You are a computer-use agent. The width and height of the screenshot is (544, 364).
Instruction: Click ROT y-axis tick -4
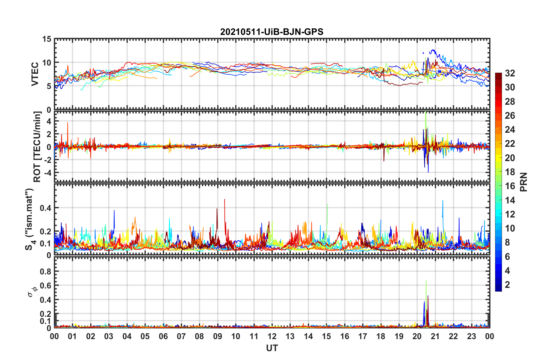pyautogui.click(x=47, y=173)
